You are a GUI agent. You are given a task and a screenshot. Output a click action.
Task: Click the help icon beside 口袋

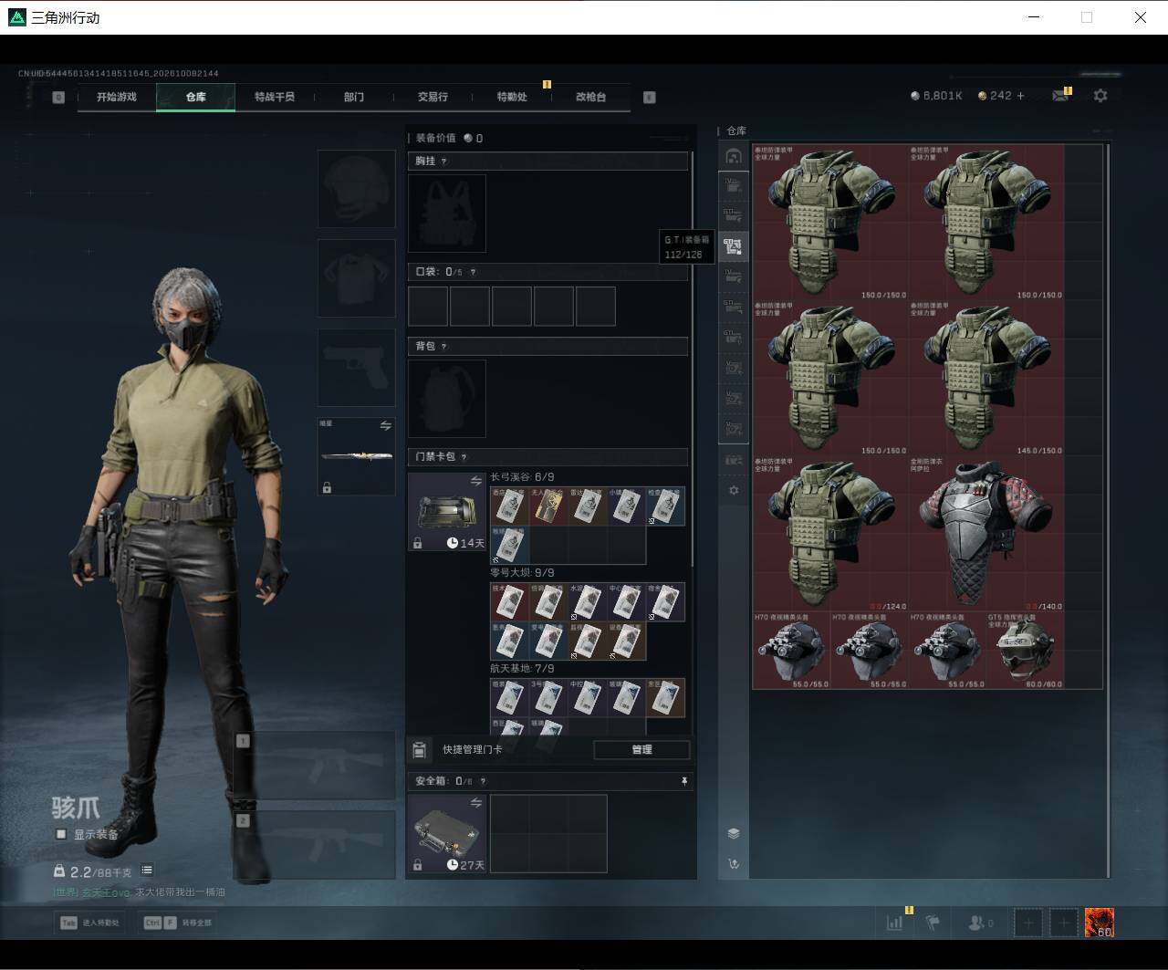[473, 272]
